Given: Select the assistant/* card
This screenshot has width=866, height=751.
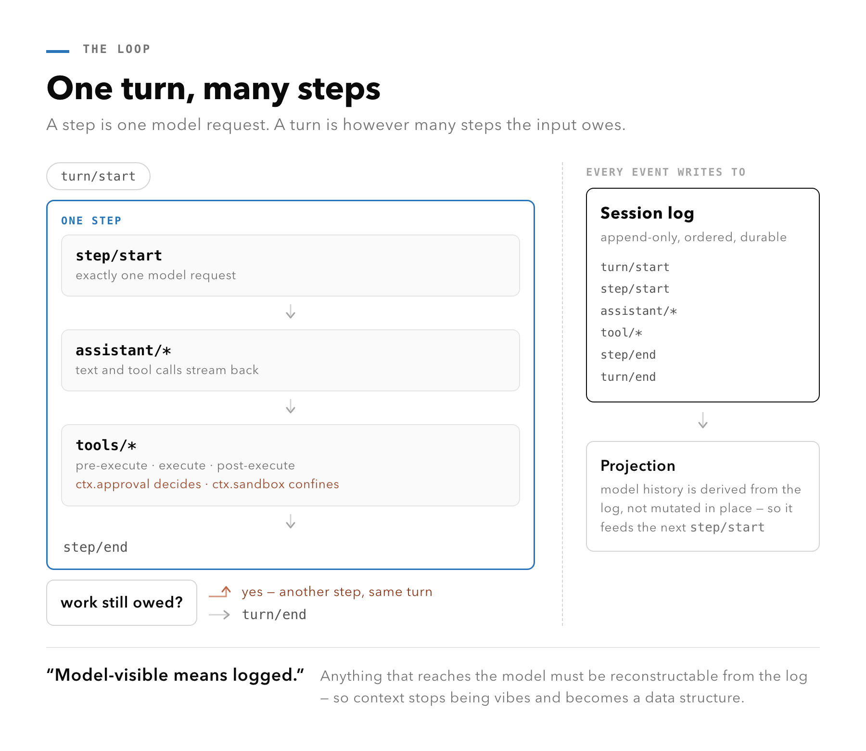Looking at the screenshot, I should pos(291,360).
